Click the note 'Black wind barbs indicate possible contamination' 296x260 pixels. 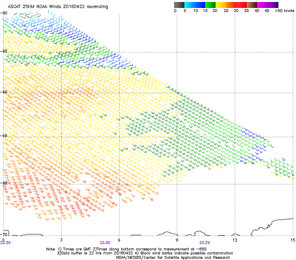(187, 253)
